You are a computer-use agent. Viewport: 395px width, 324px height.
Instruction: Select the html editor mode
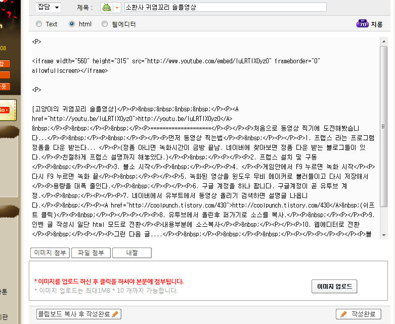click(x=72, y=24)
